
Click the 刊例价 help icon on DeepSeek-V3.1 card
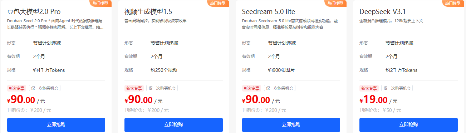click(376, 110)
